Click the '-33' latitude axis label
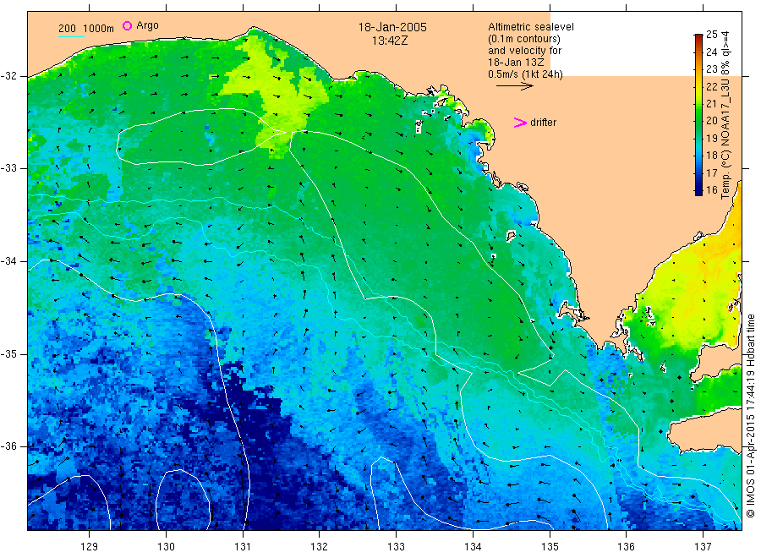The height and width of the screenshot is (558, 761). tap(8, 168)
